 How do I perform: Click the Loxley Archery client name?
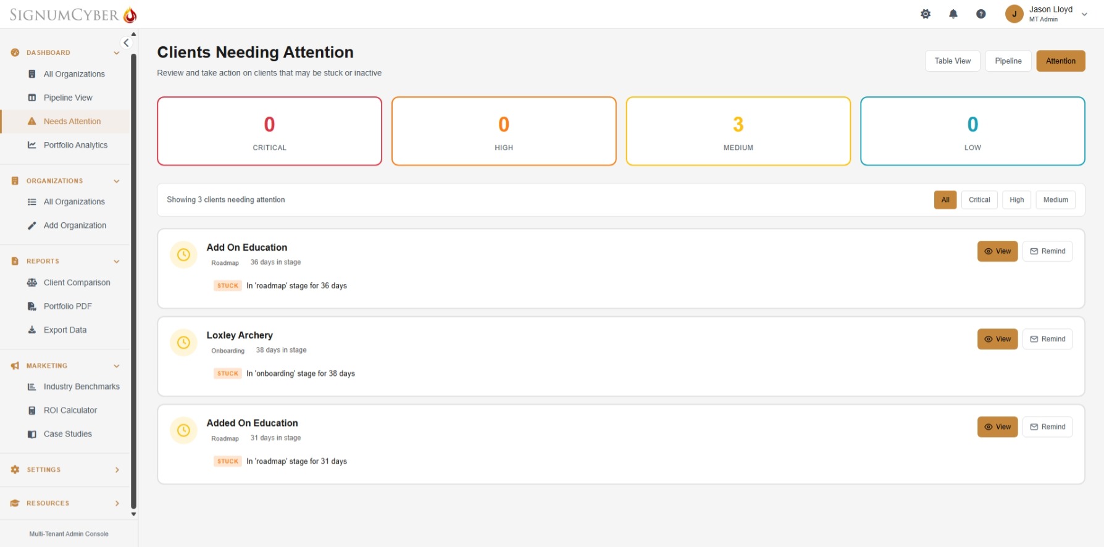click(240, 335)
